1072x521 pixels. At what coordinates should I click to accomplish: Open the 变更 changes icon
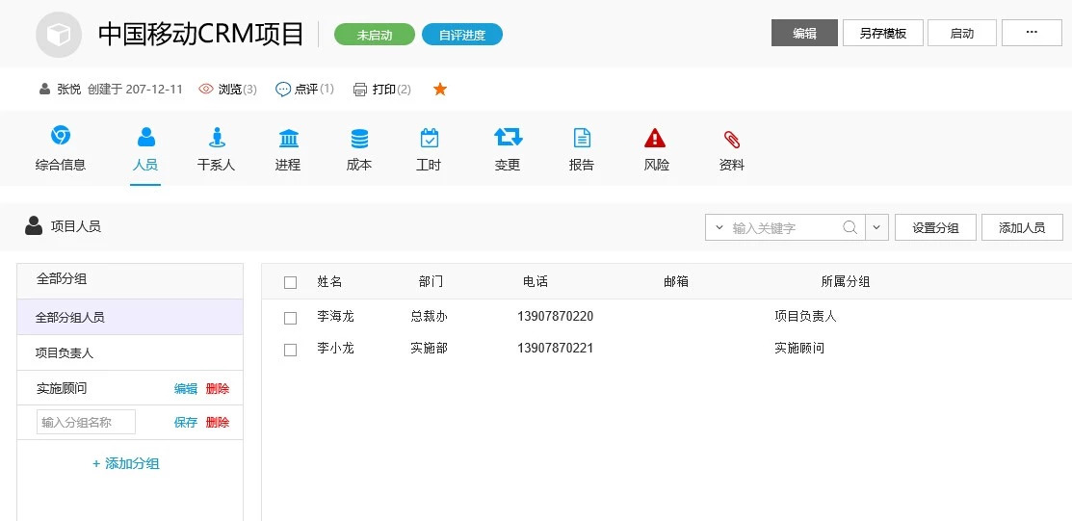pyautogui.click(x=508, y=137)
